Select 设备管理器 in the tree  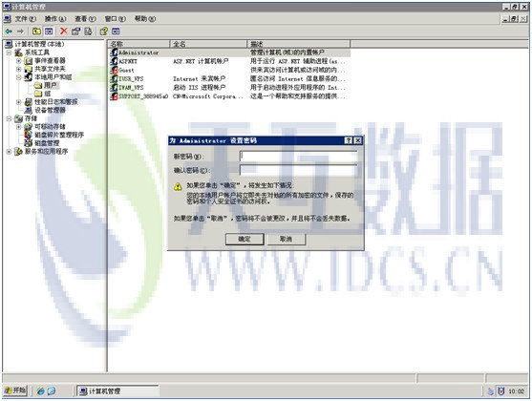[x=50, y=110]
